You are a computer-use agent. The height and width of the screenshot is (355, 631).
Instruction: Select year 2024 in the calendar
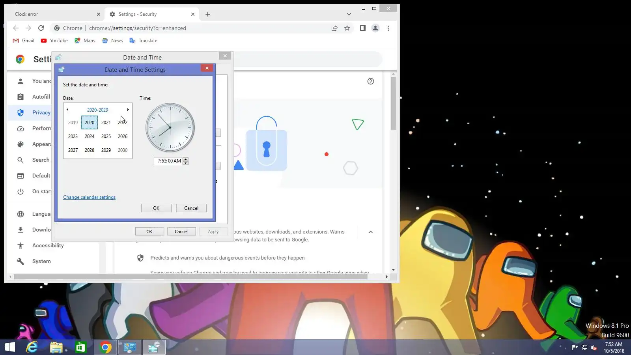[90, 136]
